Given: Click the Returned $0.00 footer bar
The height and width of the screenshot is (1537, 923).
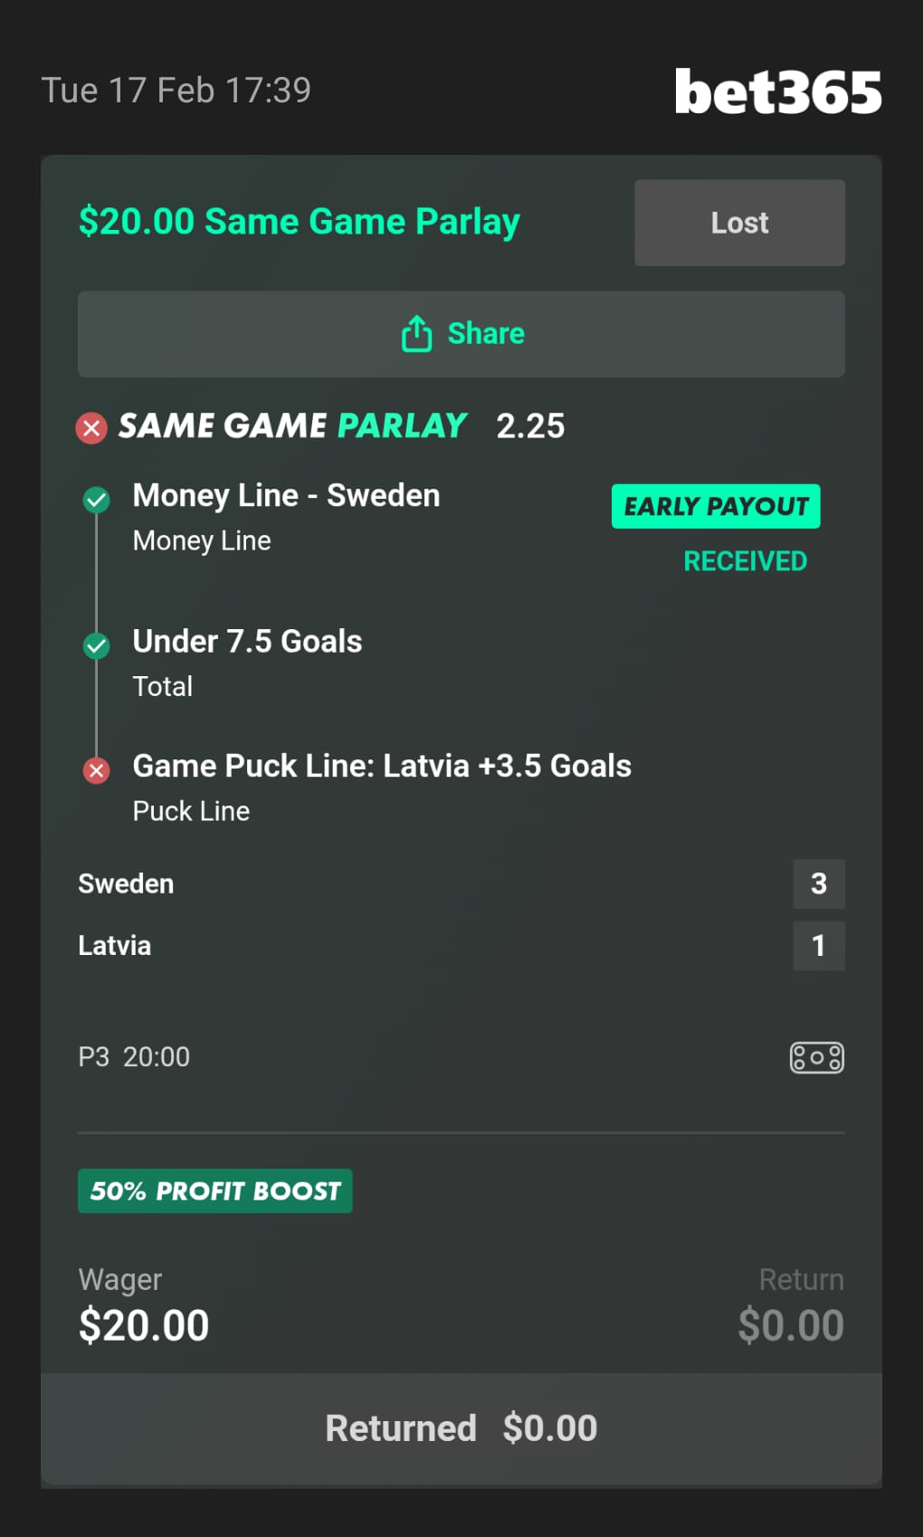Looking at the screenshot, I should (461, 1428).
